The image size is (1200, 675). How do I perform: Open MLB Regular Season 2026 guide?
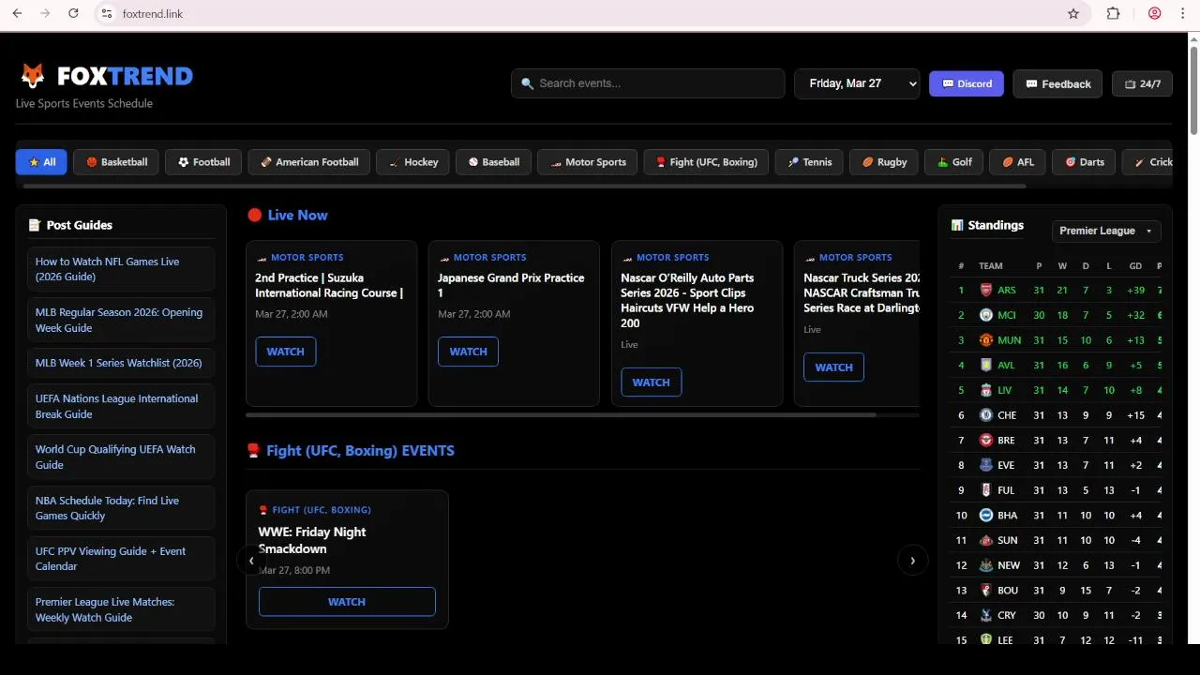click(x=121, y=320)
